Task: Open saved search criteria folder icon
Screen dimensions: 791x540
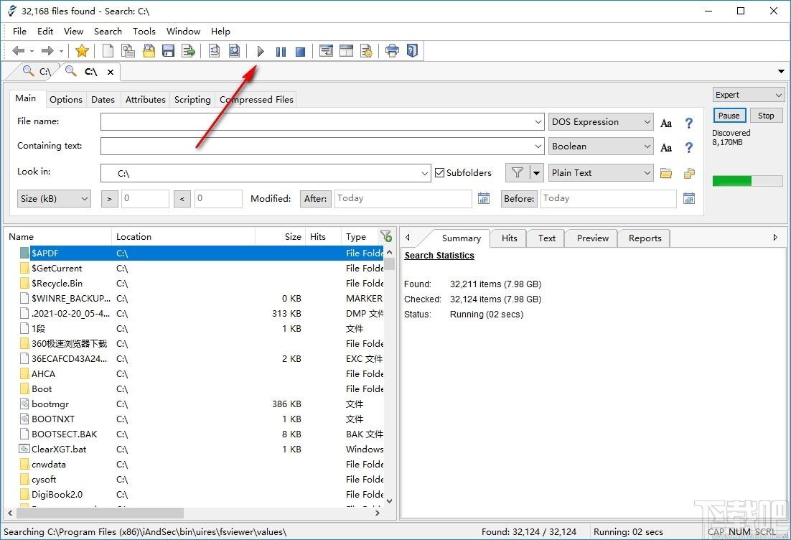Action: [149, 51]
